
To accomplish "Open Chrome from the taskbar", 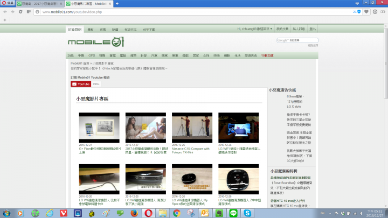I will click(176, 213).
